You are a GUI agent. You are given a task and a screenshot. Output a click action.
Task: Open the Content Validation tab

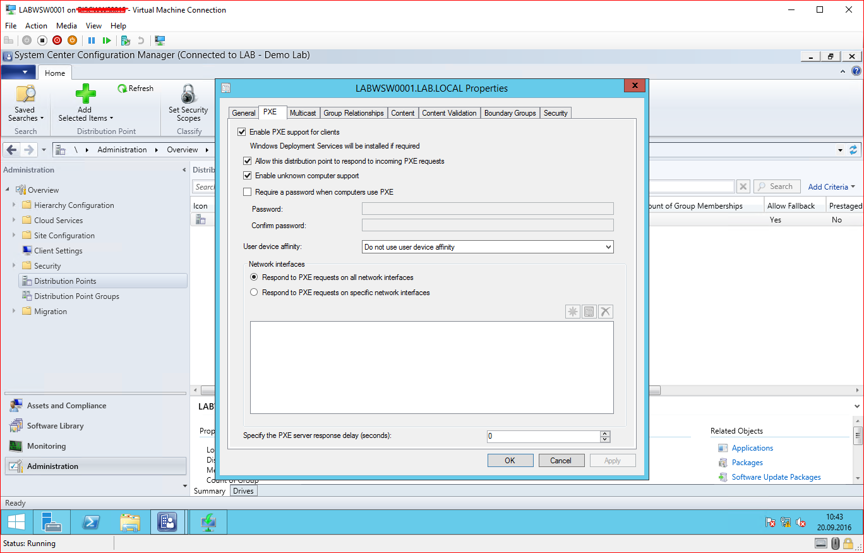pos(449,113)
